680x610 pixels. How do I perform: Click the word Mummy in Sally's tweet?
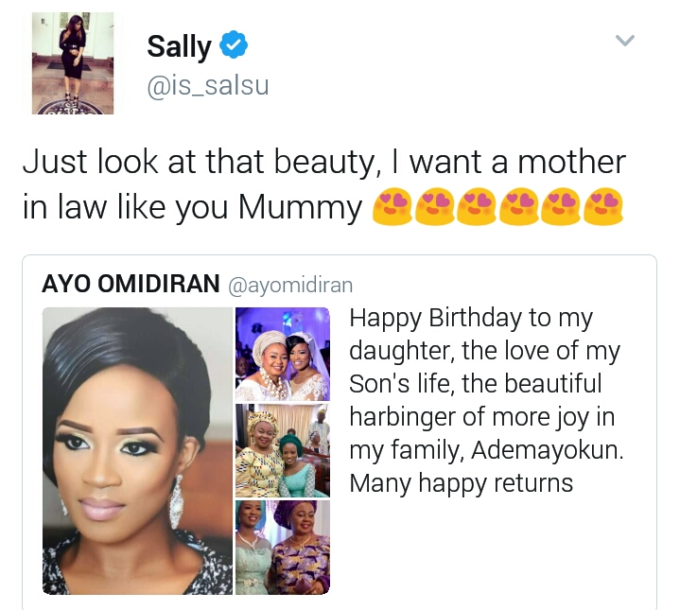point(301,208)
